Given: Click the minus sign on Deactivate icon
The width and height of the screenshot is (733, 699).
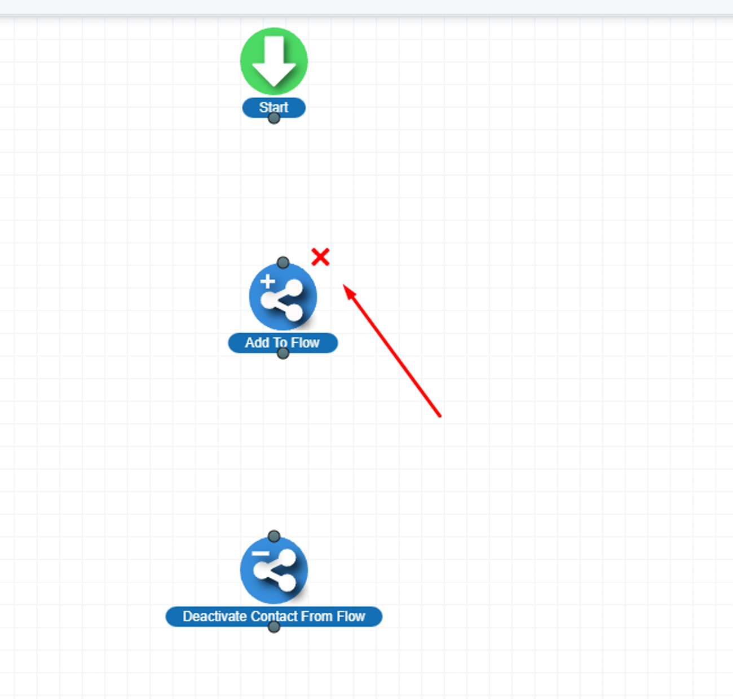Looking at the screenshot, I should (260, 554).
